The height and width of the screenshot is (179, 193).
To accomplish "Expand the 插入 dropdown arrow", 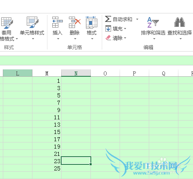I will pyautogui.click(x=58, y=39).
